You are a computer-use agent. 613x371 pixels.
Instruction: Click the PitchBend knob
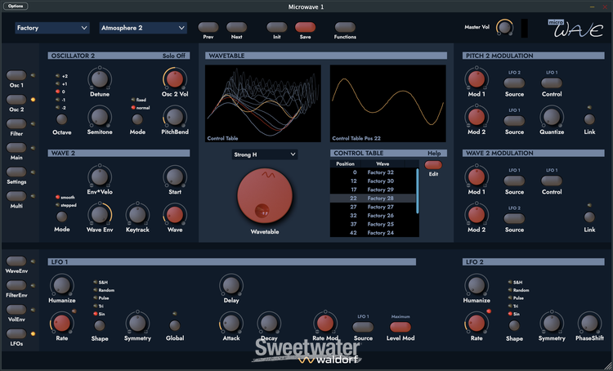click(x=175, y=117)
